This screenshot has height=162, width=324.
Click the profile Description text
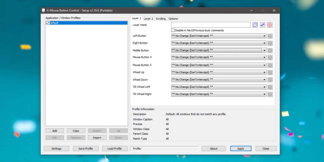[196, 114]
